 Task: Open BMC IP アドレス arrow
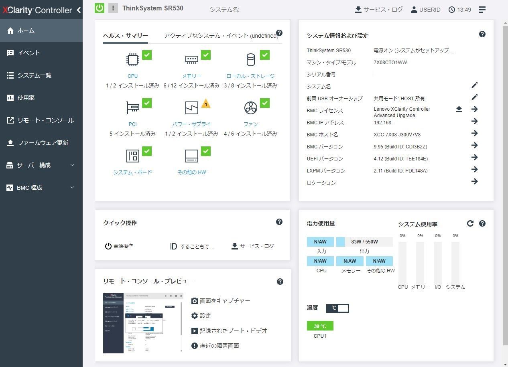pyautogui.click(x=474, y=121)
